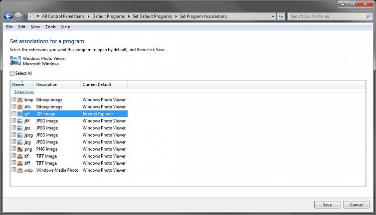Click the .dib file type icon

coord(20,106)
